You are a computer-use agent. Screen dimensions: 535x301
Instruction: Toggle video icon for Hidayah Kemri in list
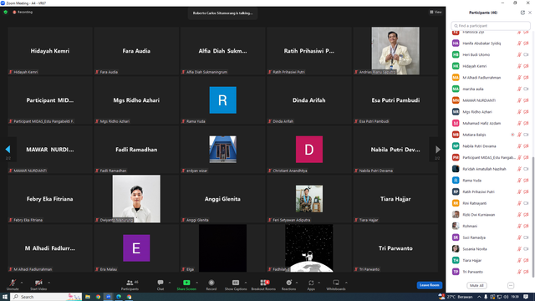(526, 66)
